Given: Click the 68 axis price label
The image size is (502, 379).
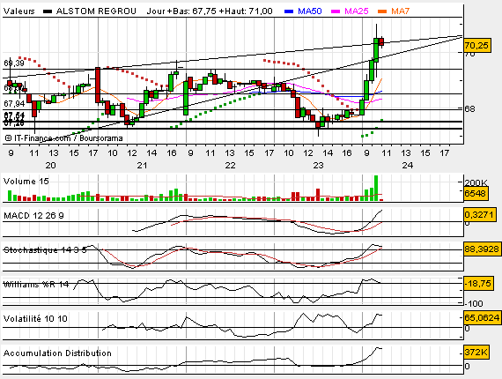Looking at the screenshot, I should coord(469,109).
